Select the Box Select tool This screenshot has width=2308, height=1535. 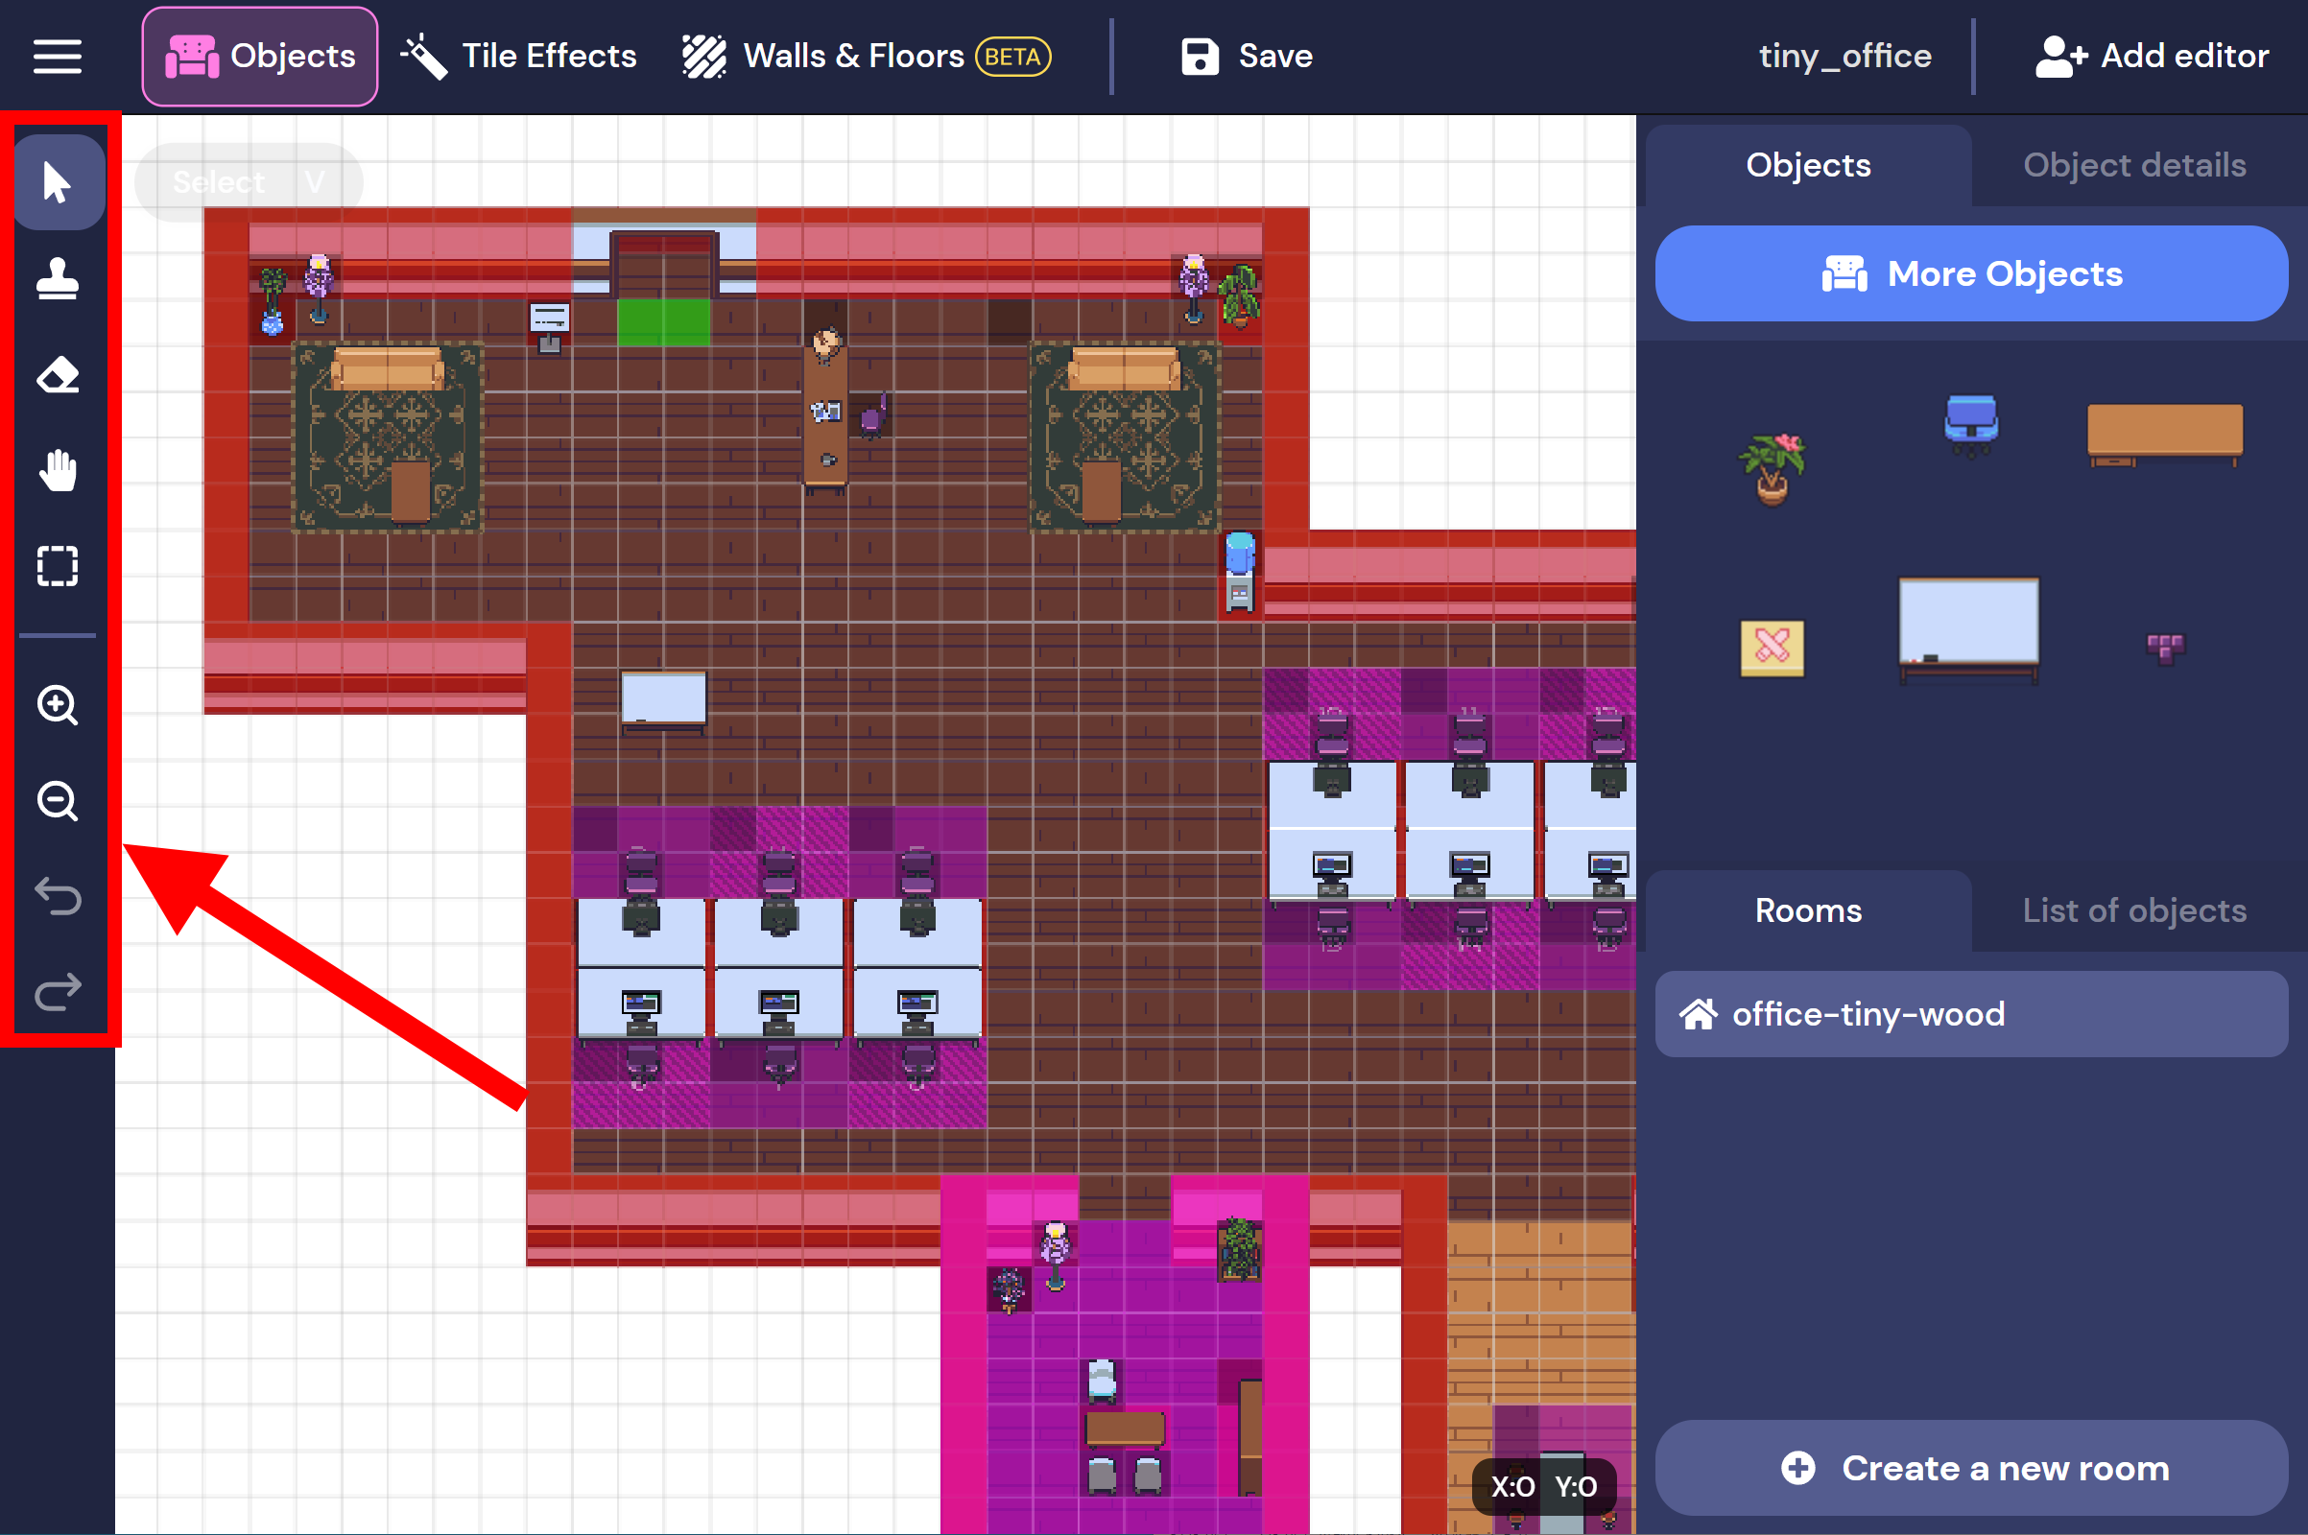coord(58,566)
